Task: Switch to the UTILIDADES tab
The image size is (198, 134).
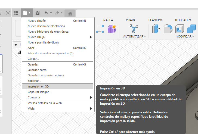Action: (x=183, y=20)
